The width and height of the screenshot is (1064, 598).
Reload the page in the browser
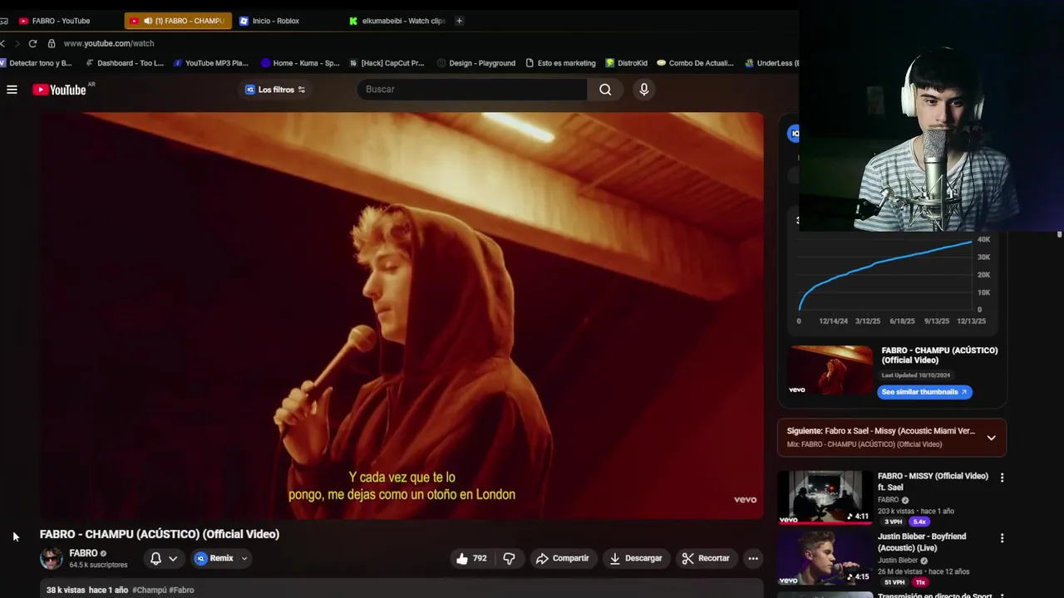[32, 43]
